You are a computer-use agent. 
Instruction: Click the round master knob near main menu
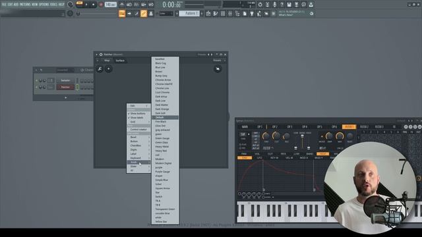71,5
